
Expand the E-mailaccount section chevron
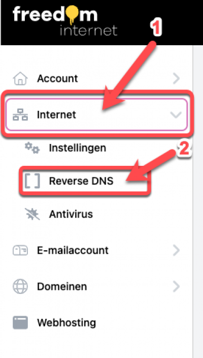(x=176, y=251)
